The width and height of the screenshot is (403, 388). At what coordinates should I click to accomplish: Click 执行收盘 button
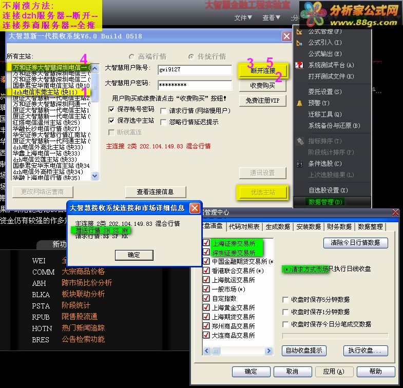coord(365,351)
